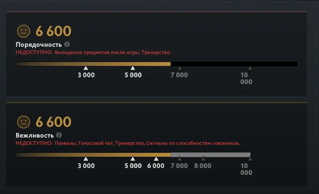Viewport: 319px width, 194px height.
Task: Click the 5 000 triangle marker on Порядочность bar
Action: click(x=133, y=68)
